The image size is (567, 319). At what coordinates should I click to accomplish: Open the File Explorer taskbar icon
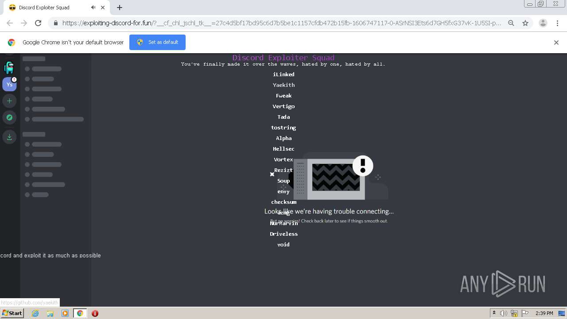50,313
